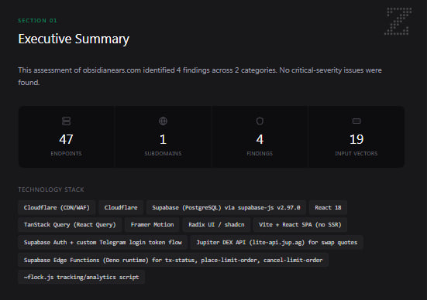The width and height of the screenshot is (427, 300).
Task: Click the 4 findings count
Action: (260, 139)
